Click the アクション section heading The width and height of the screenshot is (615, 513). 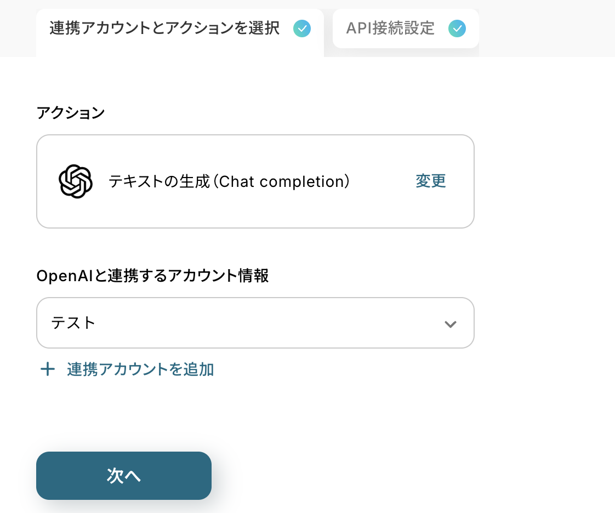[x=70, y=113]
